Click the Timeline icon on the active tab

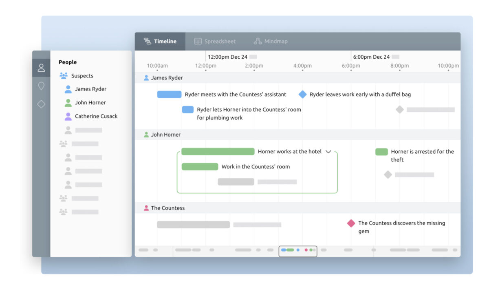tap(148, 41)
